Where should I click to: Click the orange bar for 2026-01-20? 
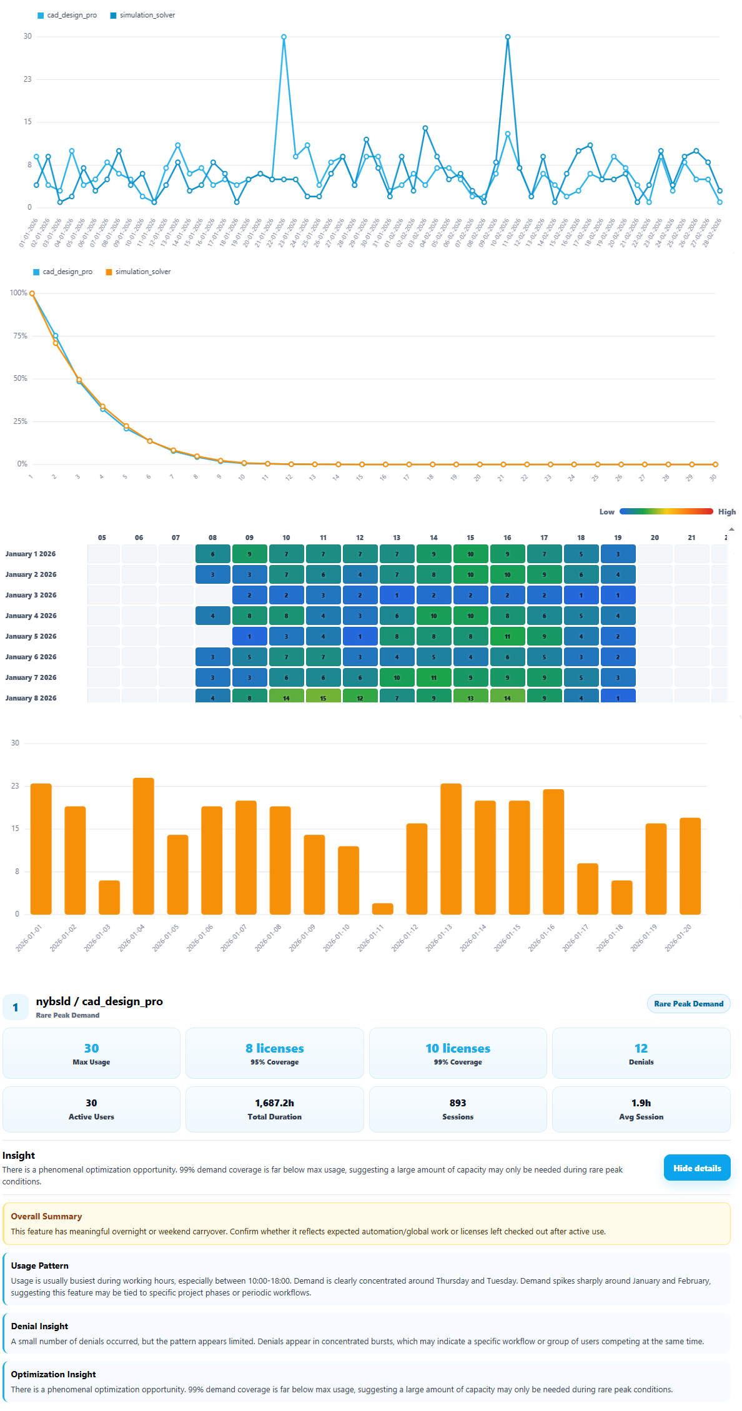pyautogui.click(x=690, y=866)
